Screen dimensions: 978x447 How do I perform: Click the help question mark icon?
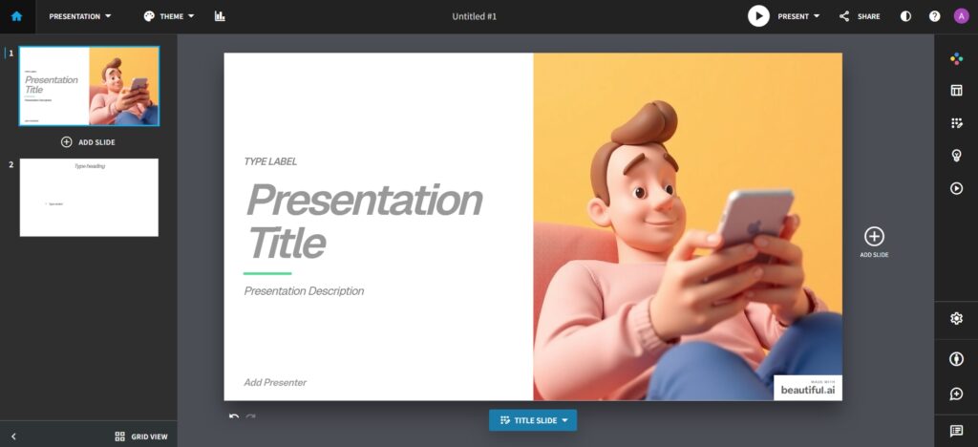pos(934,16)
